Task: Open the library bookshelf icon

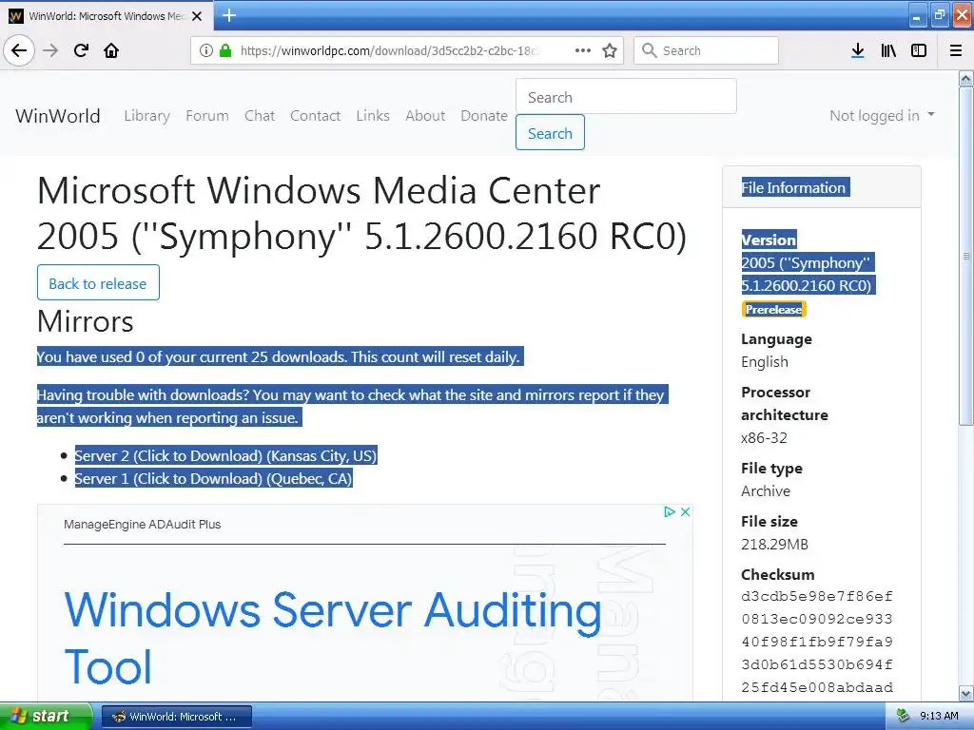Action: (x=888, y=50)
